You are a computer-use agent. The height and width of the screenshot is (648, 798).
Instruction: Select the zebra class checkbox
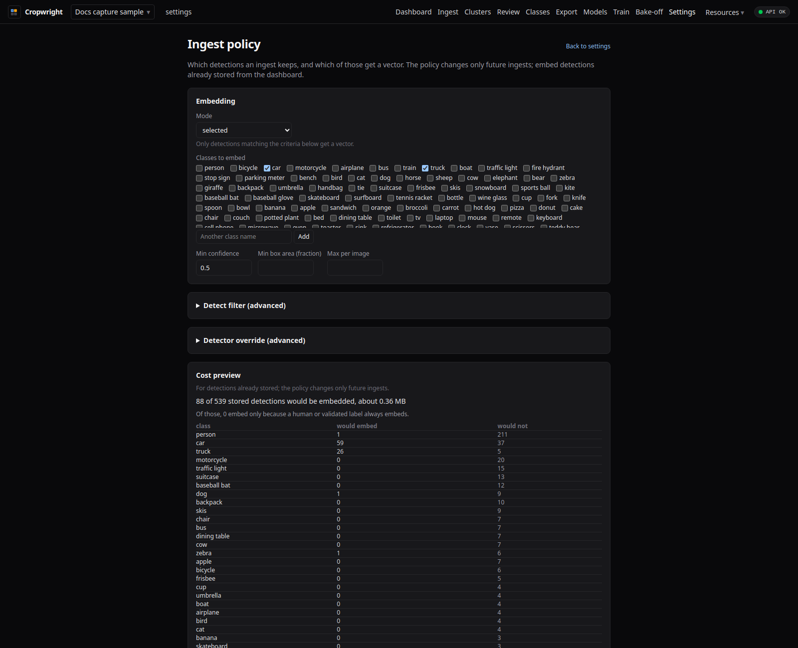coord(554,178)
